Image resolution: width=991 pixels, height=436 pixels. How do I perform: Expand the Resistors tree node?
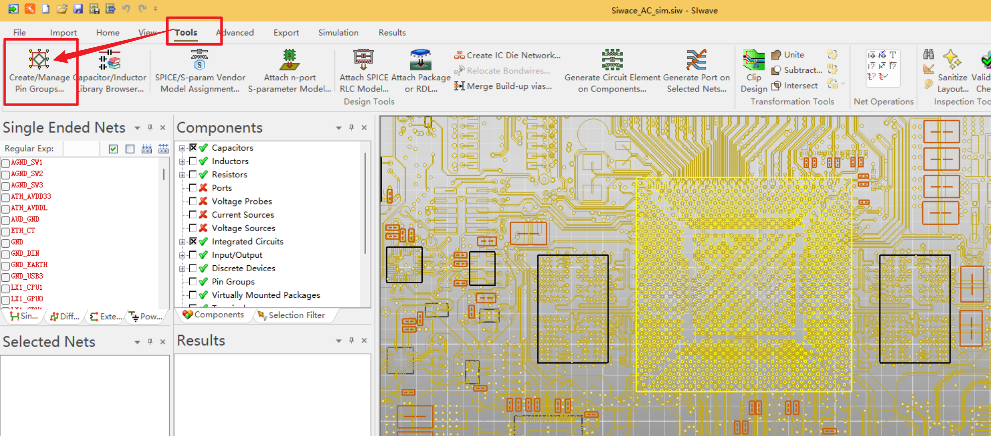(x=182, y=175)
